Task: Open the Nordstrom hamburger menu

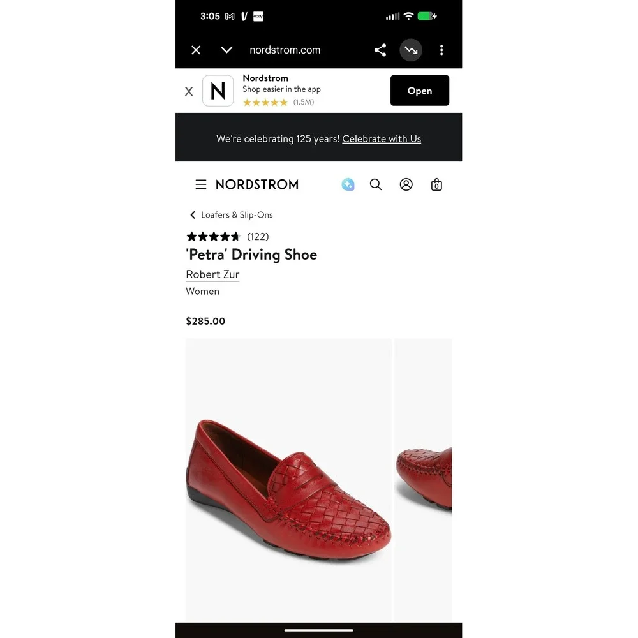Action: (200, 184)
